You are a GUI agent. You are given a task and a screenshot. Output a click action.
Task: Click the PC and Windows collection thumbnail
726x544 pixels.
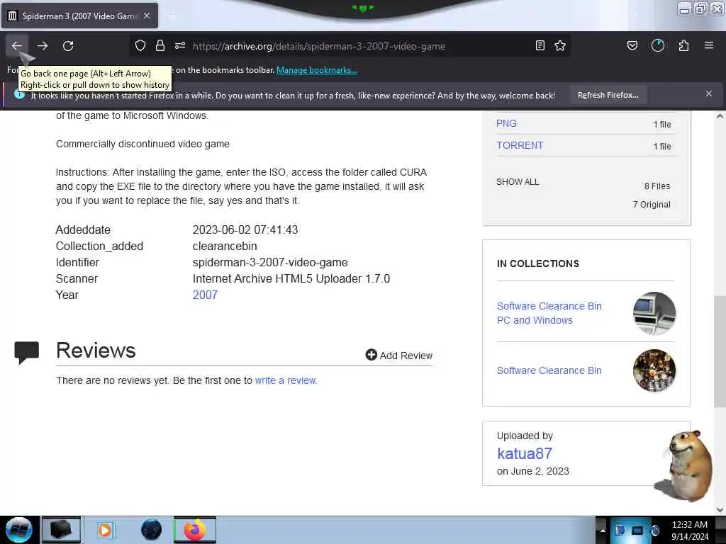pyautogui.click(x=654, y=314)
